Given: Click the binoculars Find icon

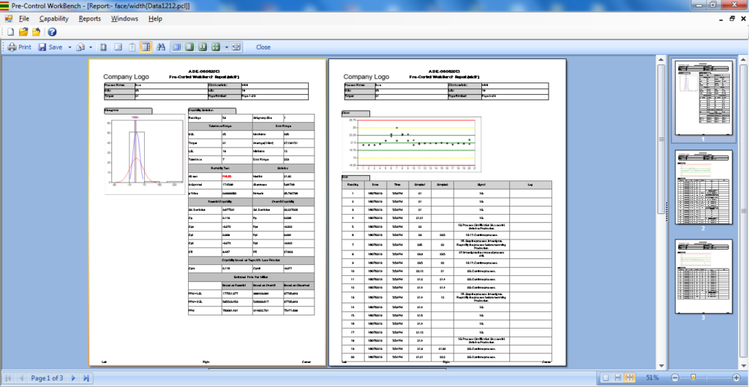Looking at the screenshot, I should [x=161, y=47].
